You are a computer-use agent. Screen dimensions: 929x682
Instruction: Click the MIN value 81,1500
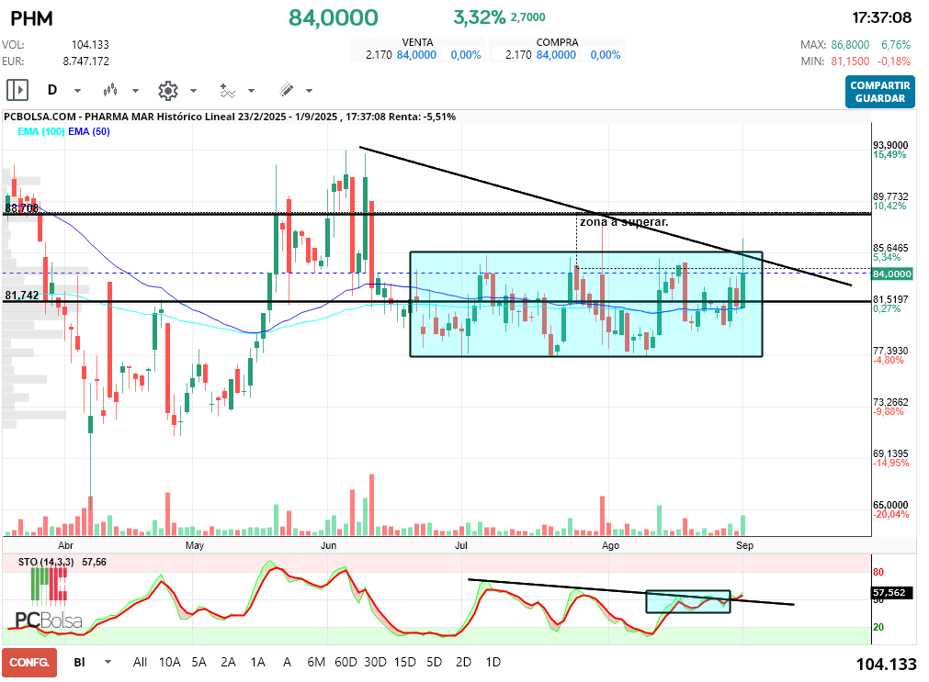[850, 61]
